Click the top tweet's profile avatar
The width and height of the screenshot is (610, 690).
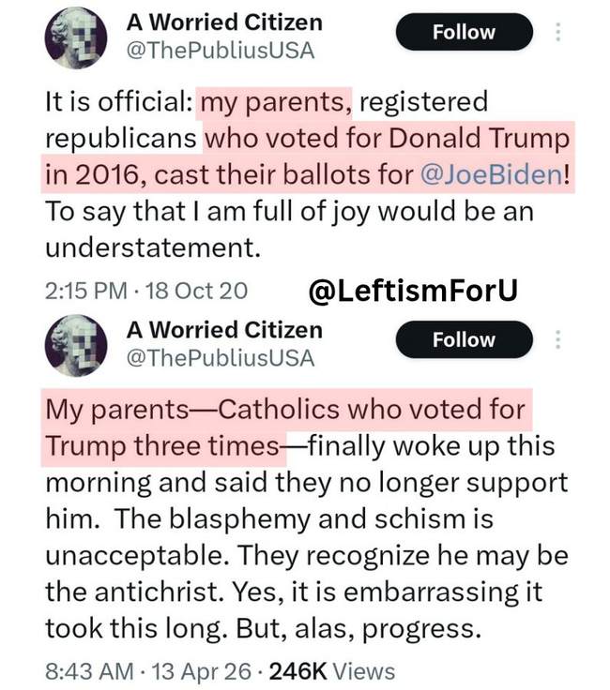[x=77, y=37]
